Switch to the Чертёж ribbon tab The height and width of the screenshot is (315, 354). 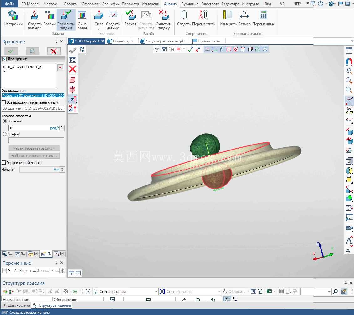tap(50, 4)
